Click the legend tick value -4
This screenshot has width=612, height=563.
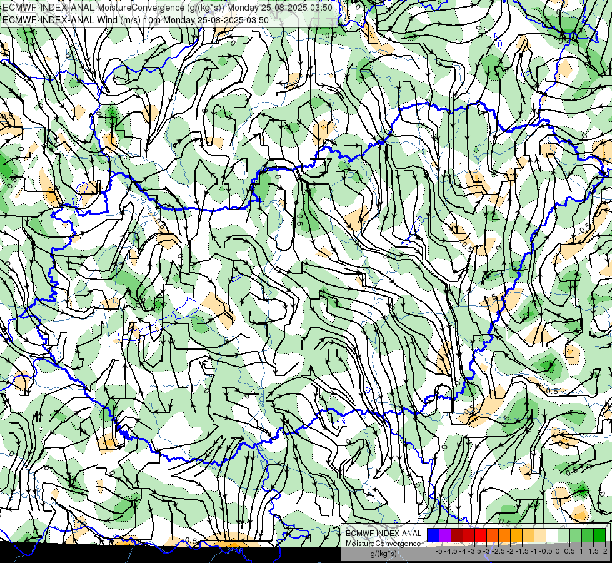pos(463,551)
